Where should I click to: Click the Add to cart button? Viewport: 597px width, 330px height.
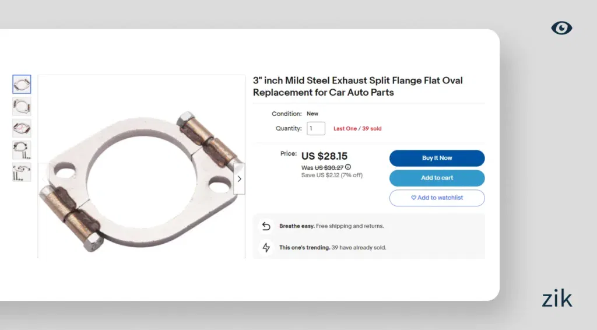coord(437,178)
